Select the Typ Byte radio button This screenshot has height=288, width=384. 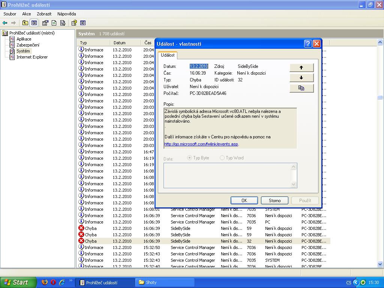pyautogui.click(x=190, y=158)
